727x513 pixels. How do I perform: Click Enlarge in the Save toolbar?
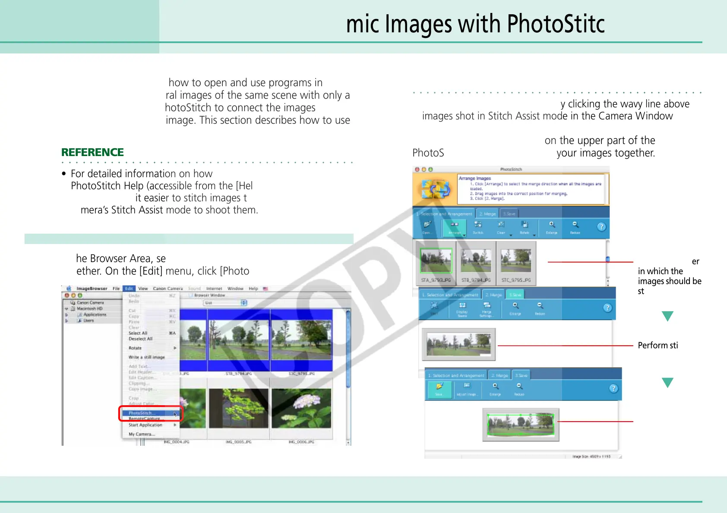[x=495, y=389]
